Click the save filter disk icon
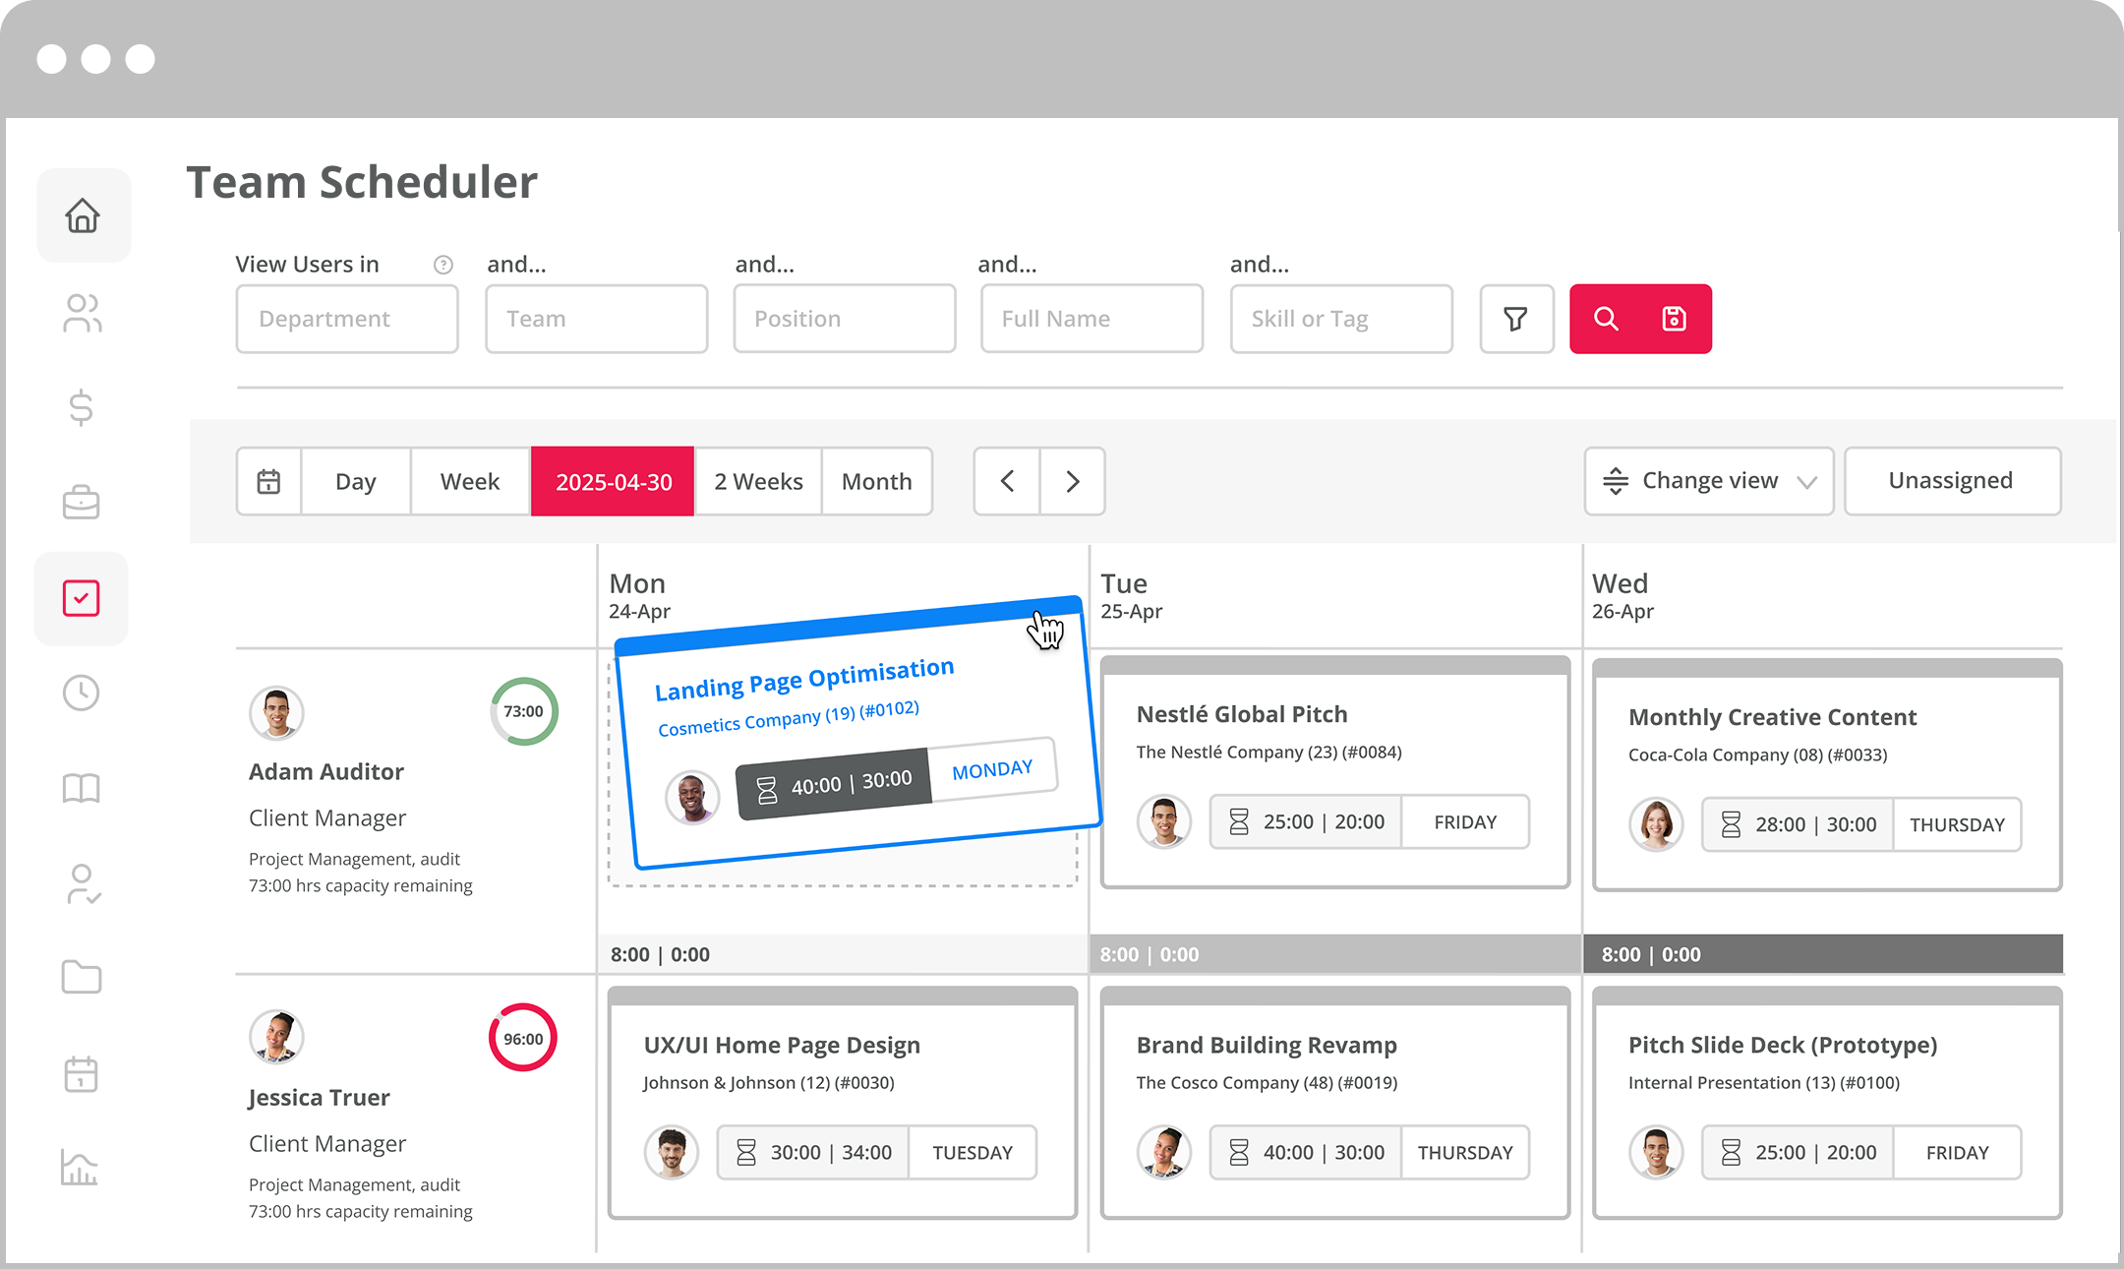The height and width of the screenshot is (1269, 2124). pyautogui.click(x=1674, y=319)
